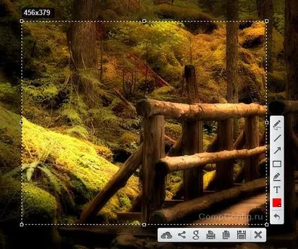
Task: Click the top-right selection handle
Action: click(266, 21)
